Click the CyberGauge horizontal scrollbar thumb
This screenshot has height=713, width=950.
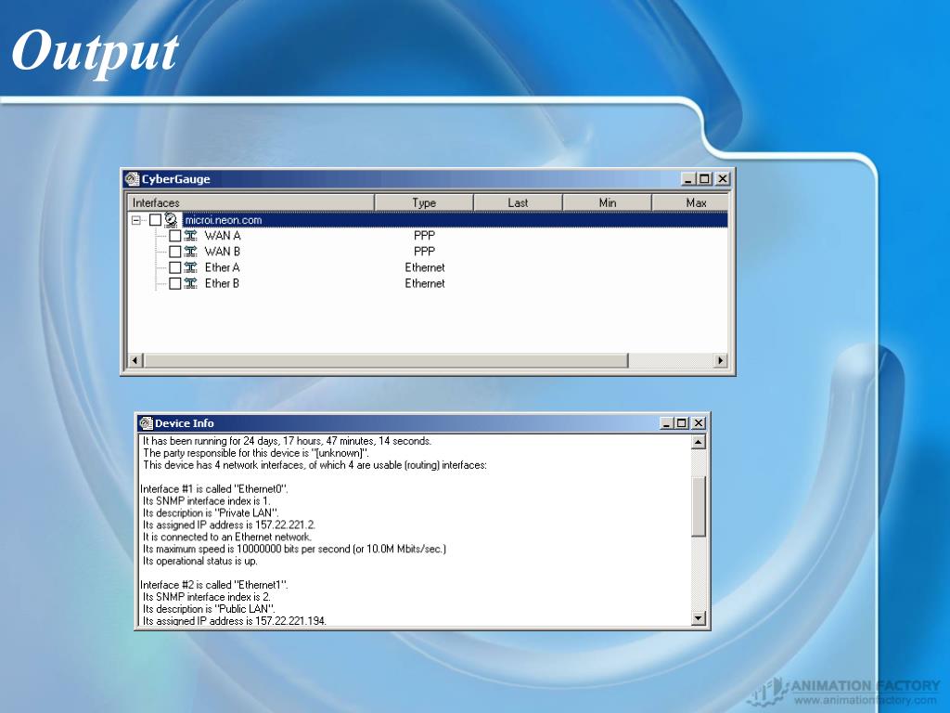tap(385, 361)
